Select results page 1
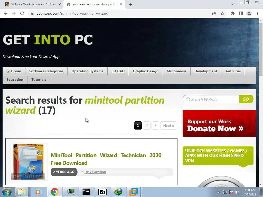 (x=138, y=125)
